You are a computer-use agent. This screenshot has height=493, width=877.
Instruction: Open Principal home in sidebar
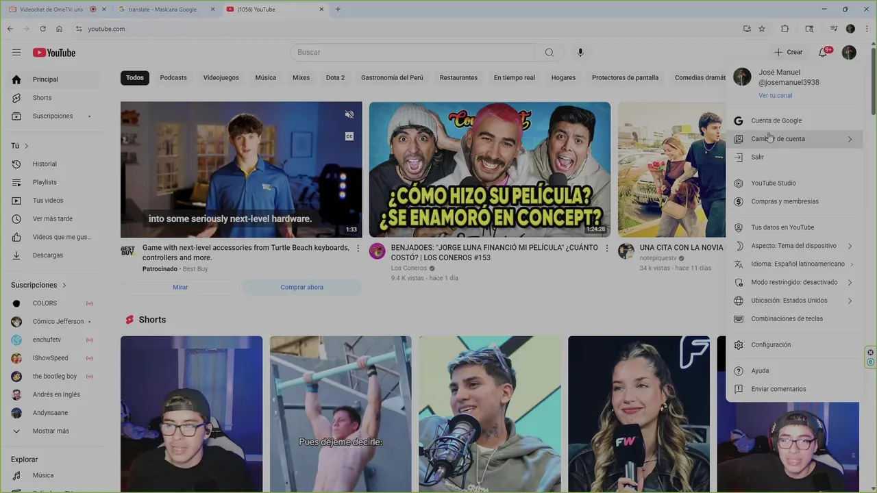53,79
